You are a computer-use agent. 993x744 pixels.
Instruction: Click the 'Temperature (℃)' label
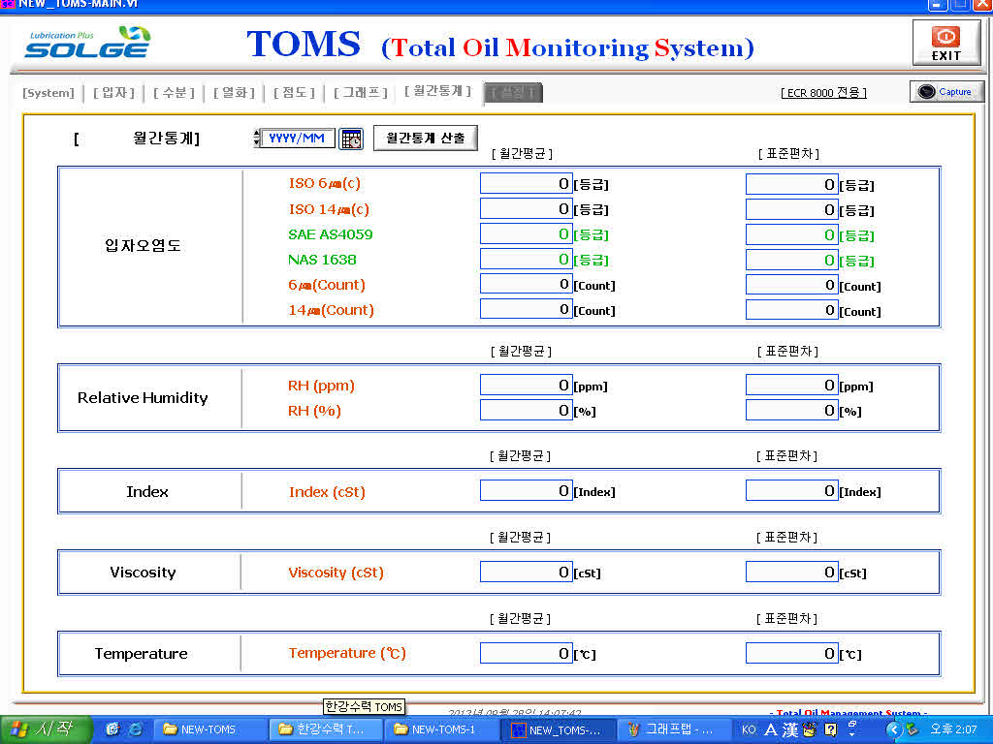click(x=347, y=653)
